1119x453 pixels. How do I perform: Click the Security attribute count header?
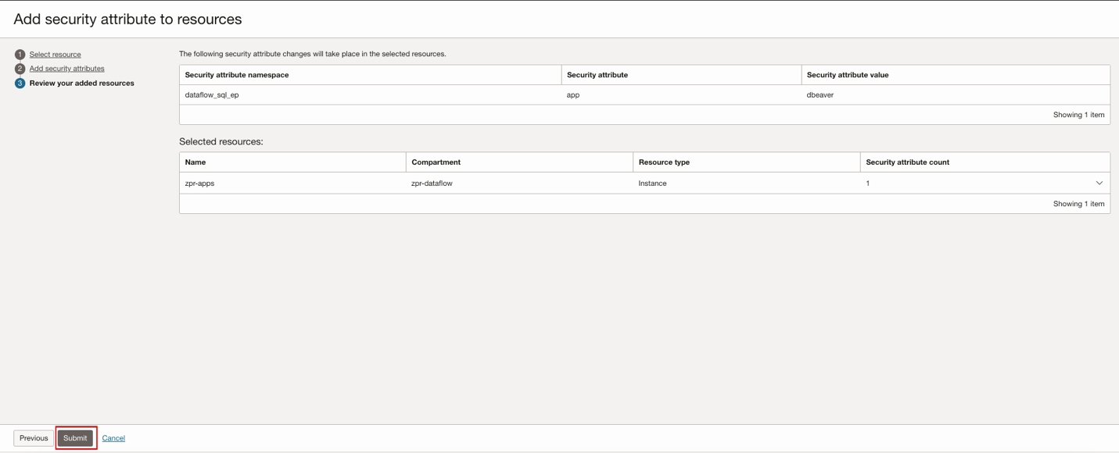point(907,162)
